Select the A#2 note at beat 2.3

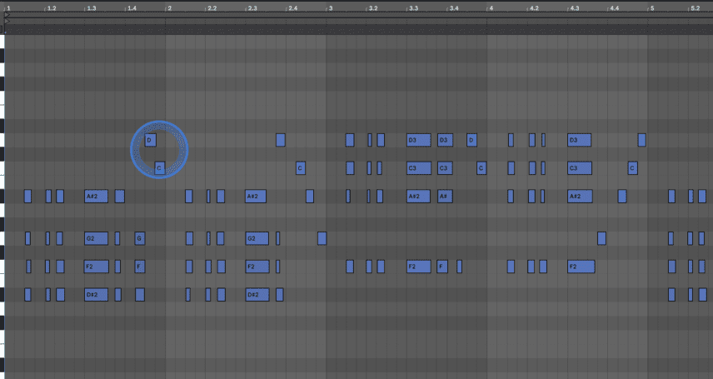[x=256, y=196]
